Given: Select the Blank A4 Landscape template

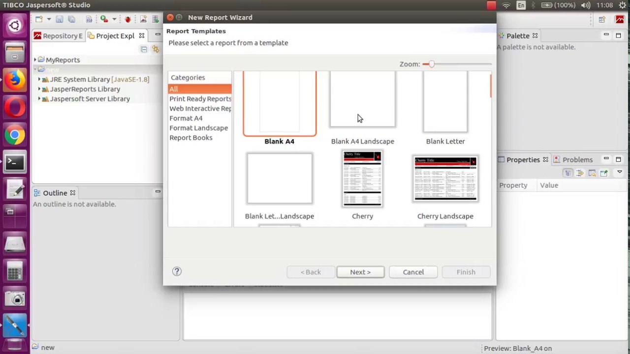Looking at the screenshot, I should 363,99.
